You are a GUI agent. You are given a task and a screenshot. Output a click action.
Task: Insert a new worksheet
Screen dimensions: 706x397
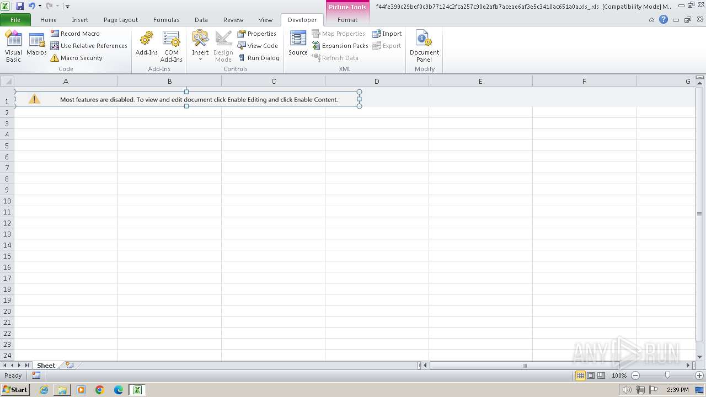point(69,365)
